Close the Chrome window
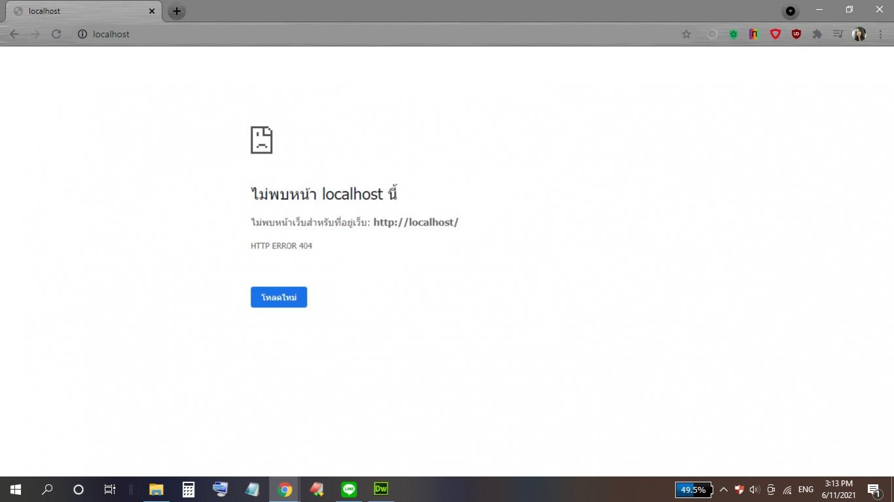The height and width of the screenshot is (502, 894). pyautogui.click(x=880, y=10)
